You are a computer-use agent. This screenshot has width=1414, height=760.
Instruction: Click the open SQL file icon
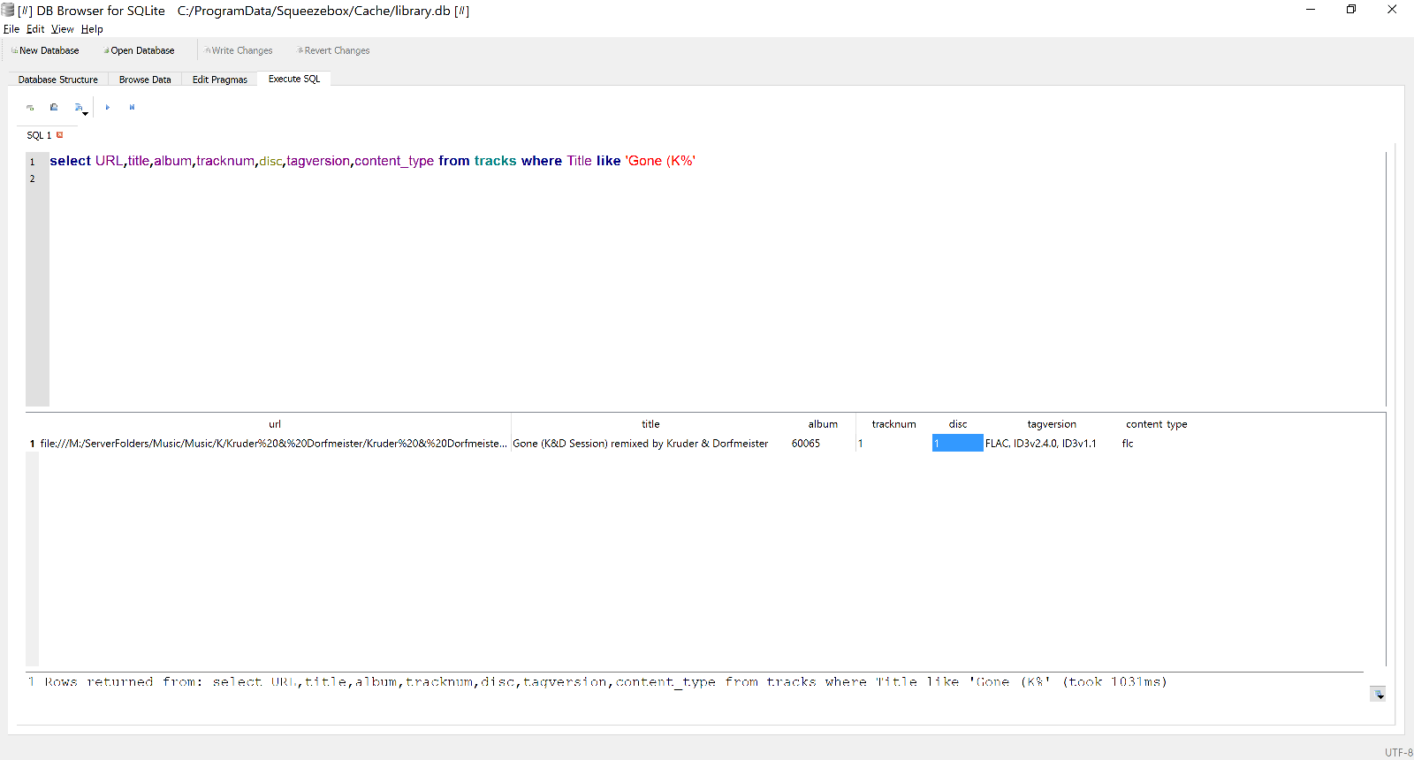tap(54, 108)
